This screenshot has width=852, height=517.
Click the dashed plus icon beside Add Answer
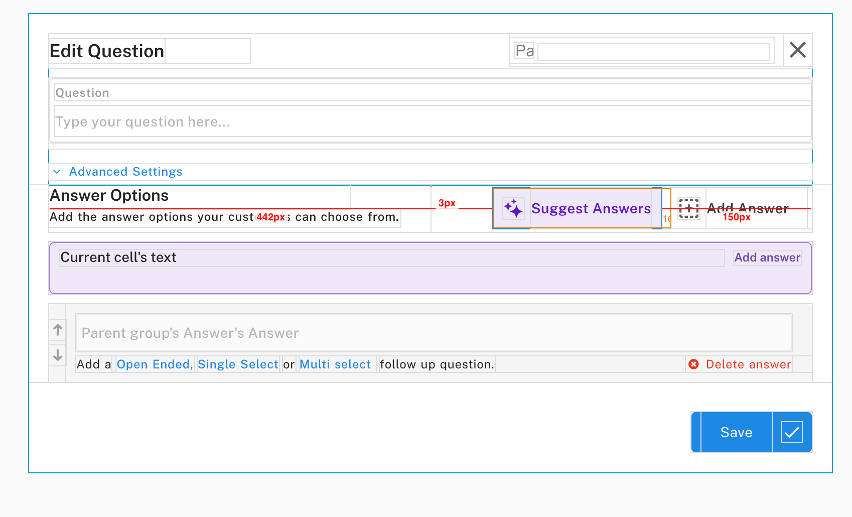point(689,208)
